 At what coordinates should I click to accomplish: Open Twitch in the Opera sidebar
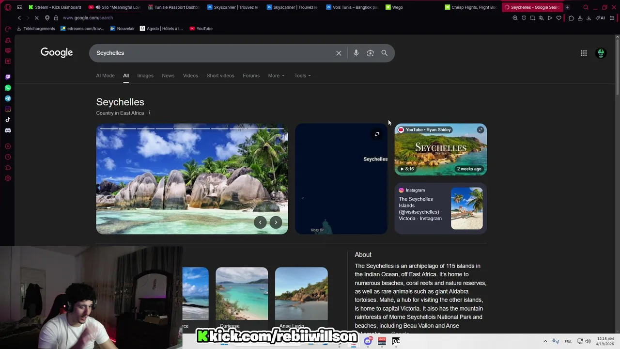point(8,77)
